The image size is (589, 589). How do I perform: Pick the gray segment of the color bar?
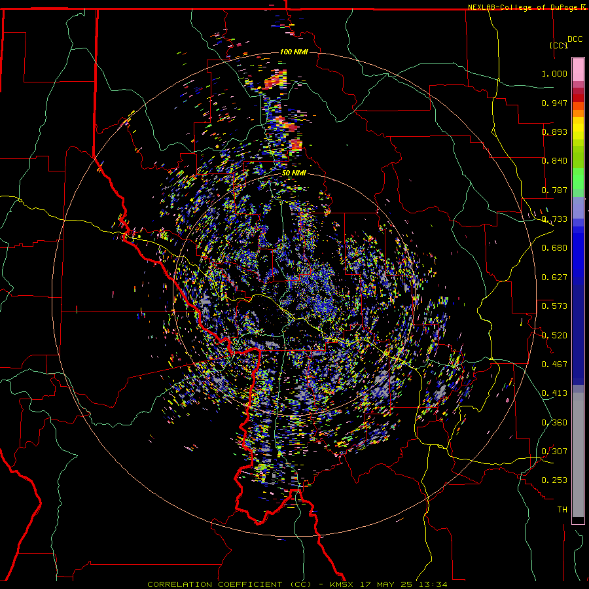point(578,455)
